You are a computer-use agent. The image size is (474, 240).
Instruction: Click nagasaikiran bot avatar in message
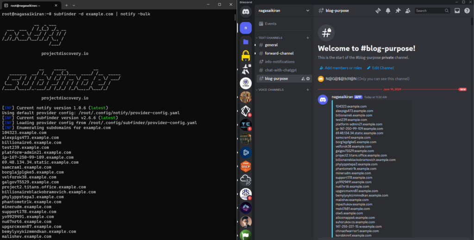click(323, 100)
